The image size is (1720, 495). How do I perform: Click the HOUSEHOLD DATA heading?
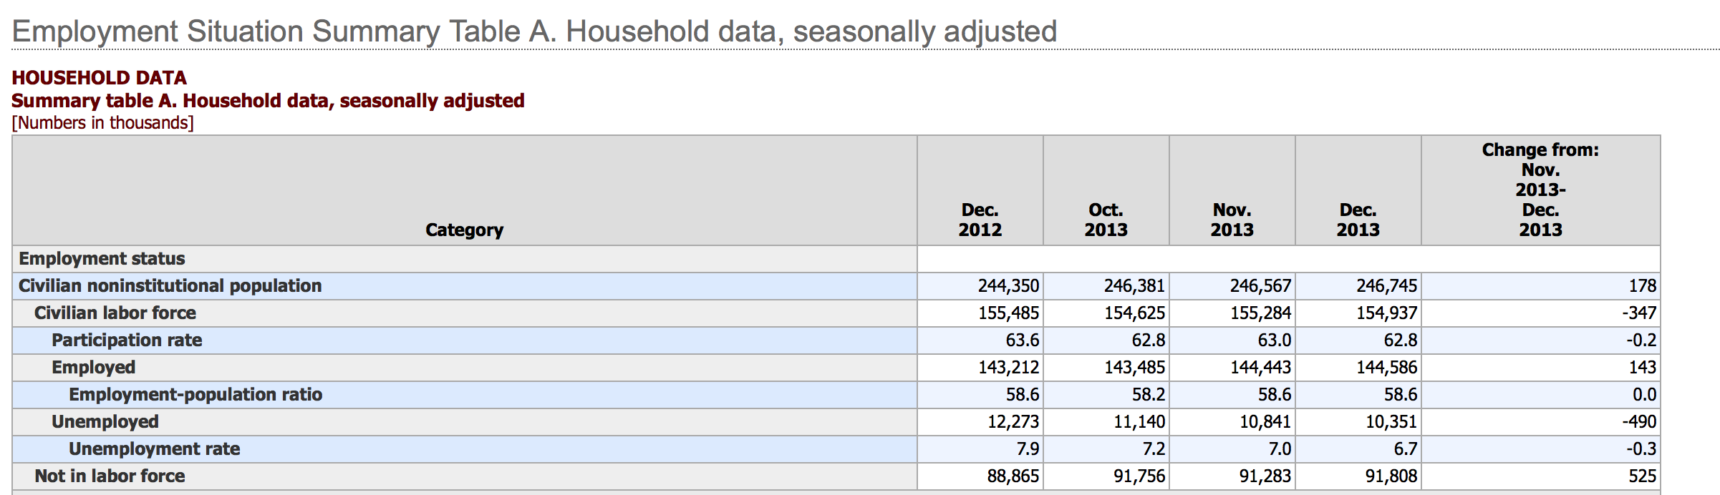(99, 77)
